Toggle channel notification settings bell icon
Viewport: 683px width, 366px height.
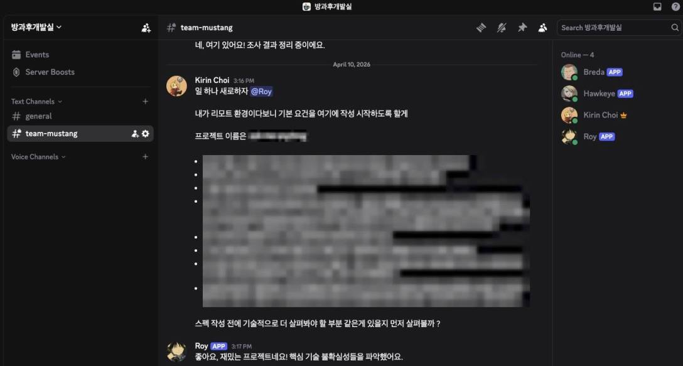502,28
